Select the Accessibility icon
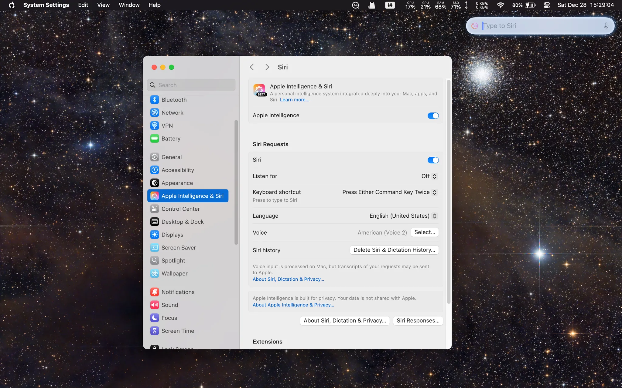The width and height of the screenshot is (622, 388). click(x=155, y=170)
